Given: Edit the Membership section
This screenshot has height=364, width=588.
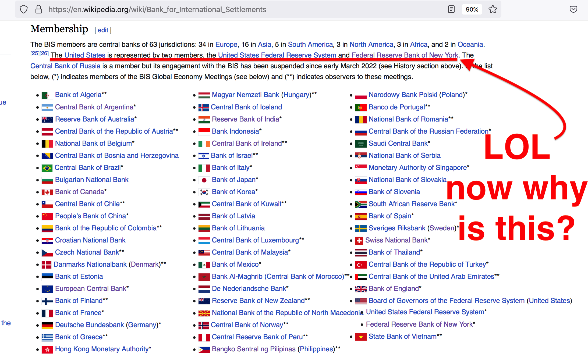Looking at the screenshot, I should tap(103, 30).
